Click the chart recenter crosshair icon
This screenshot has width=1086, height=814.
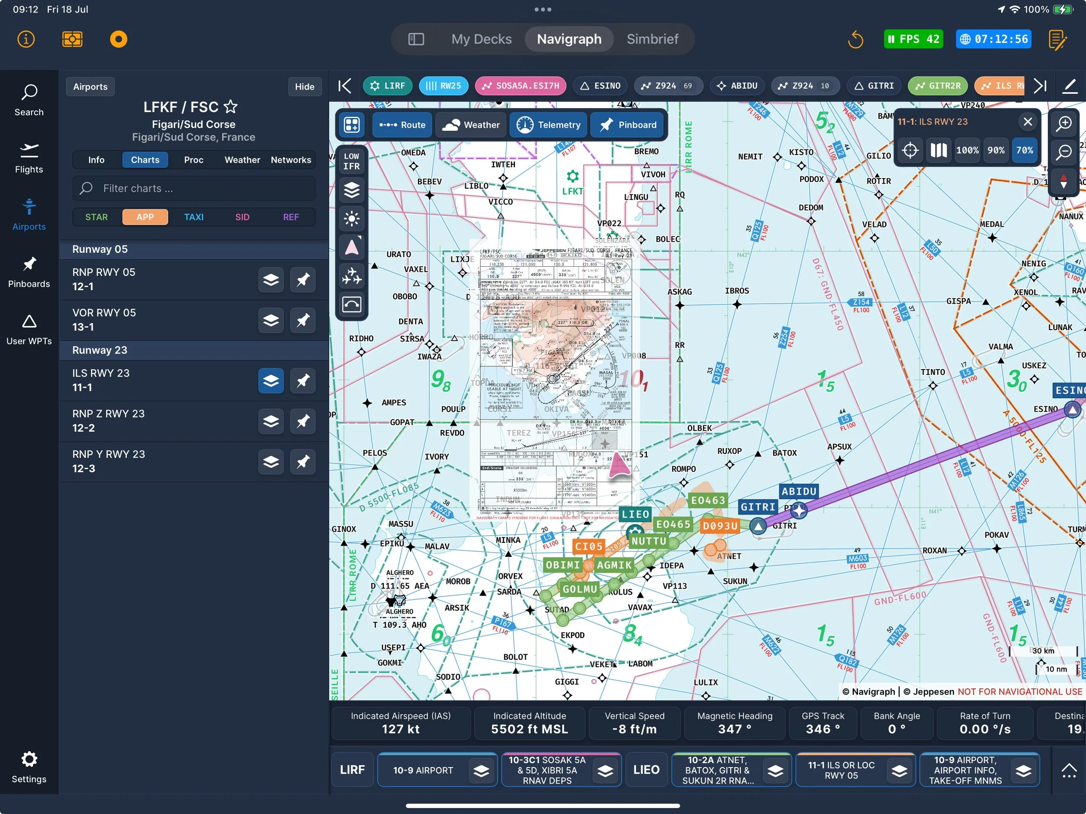(910, 150)
